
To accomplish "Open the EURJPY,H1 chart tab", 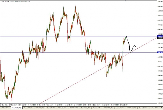I will (51, 108).
